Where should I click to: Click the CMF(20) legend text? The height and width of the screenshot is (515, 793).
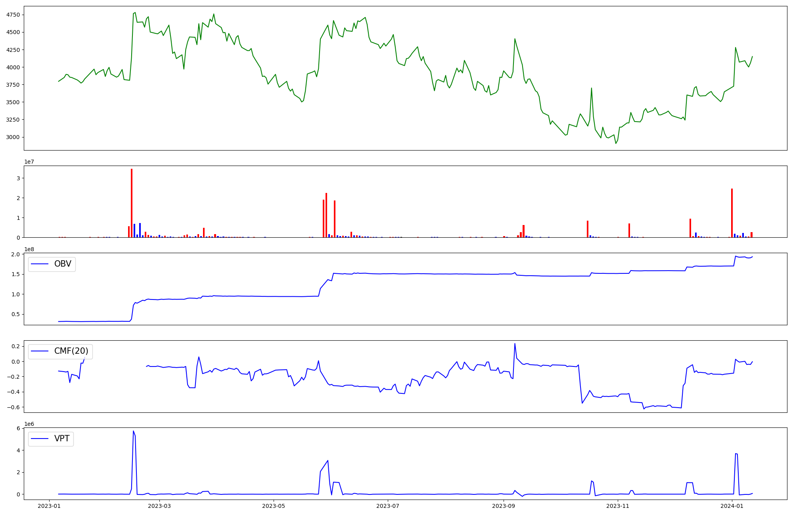tap(71, 351)
